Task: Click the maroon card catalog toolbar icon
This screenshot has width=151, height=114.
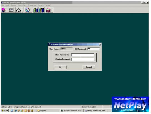Action: 48,10
